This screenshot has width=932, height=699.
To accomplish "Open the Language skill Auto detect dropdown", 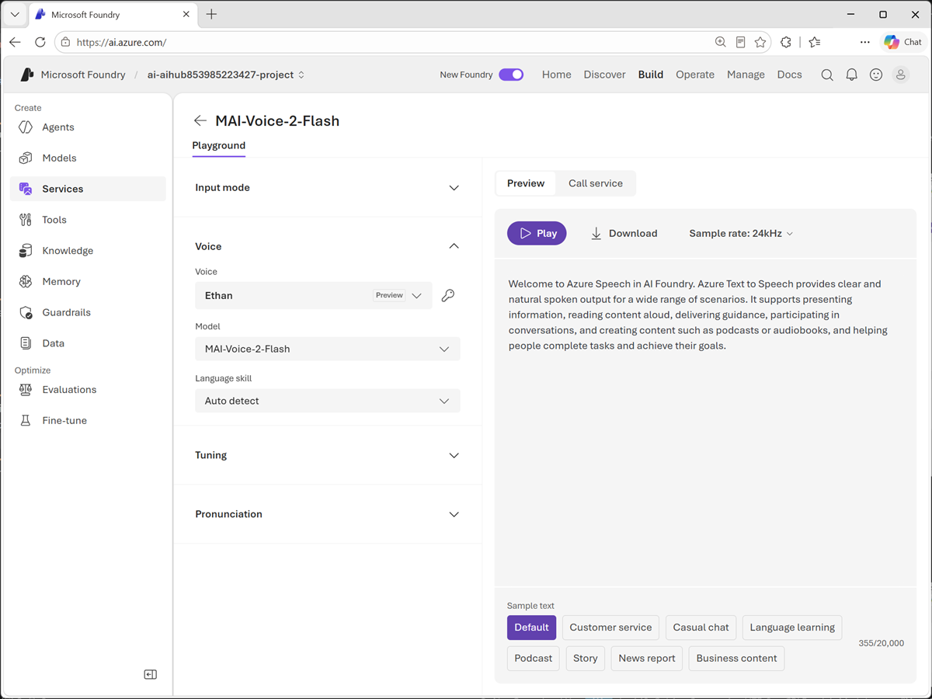I will tap(328, 401).
